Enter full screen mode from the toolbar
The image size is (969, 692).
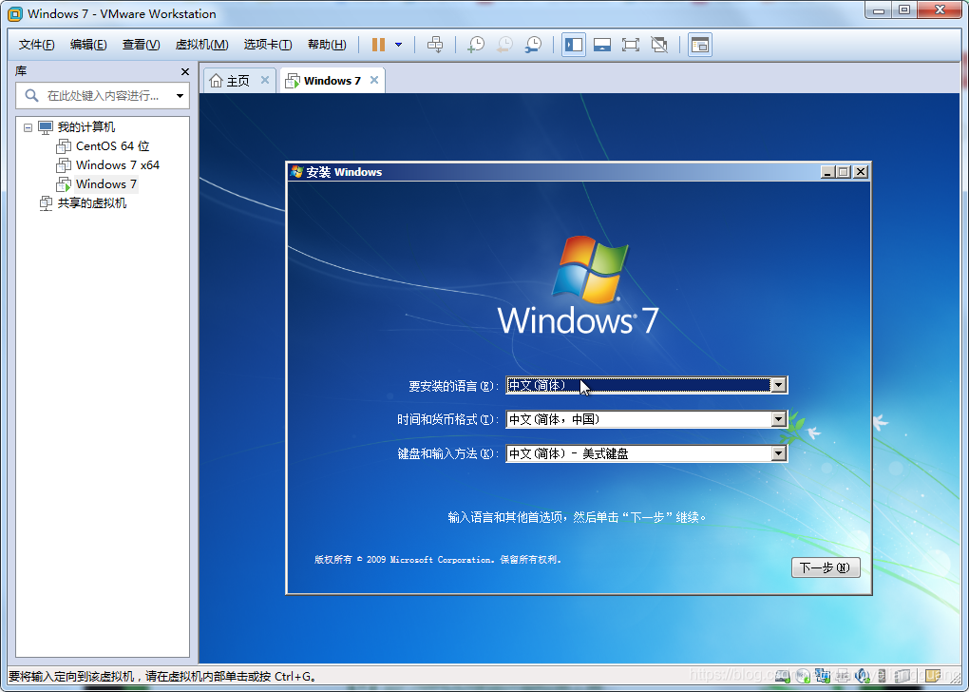[631, 45]
